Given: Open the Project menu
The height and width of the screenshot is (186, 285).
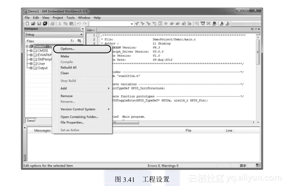Looking at the screenshot, I should click(58, 17).
